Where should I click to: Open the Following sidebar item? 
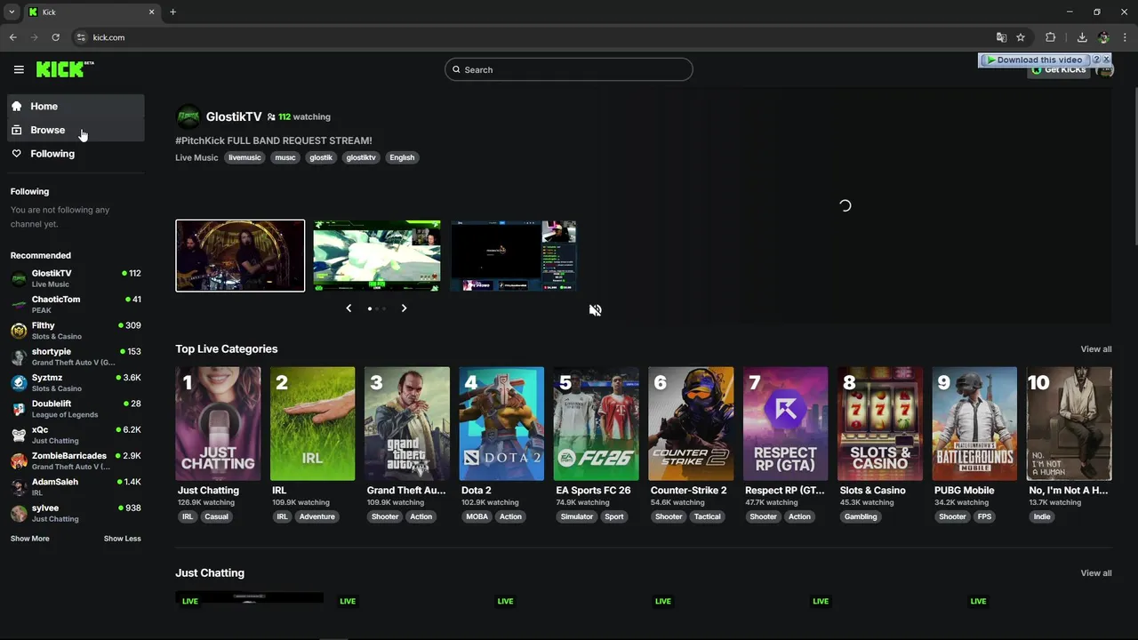coord(76,154)
